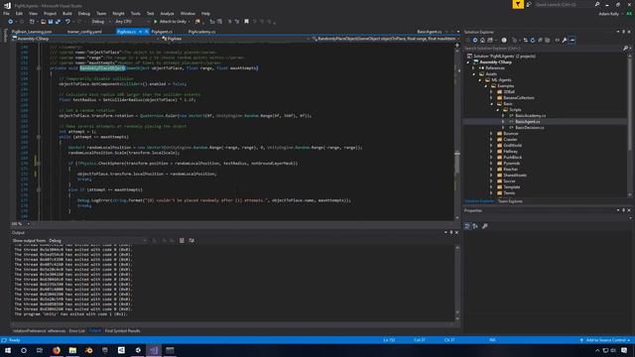Viewport: 635px width, 357px height.
Task: Open Blender from the taskbar
Action: click(x=88, y=350)
